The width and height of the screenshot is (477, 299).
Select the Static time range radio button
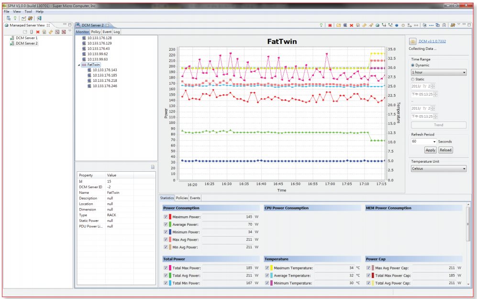pos(413,79)
